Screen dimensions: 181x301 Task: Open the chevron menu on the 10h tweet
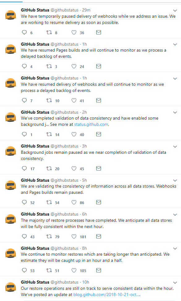(175, 283)
